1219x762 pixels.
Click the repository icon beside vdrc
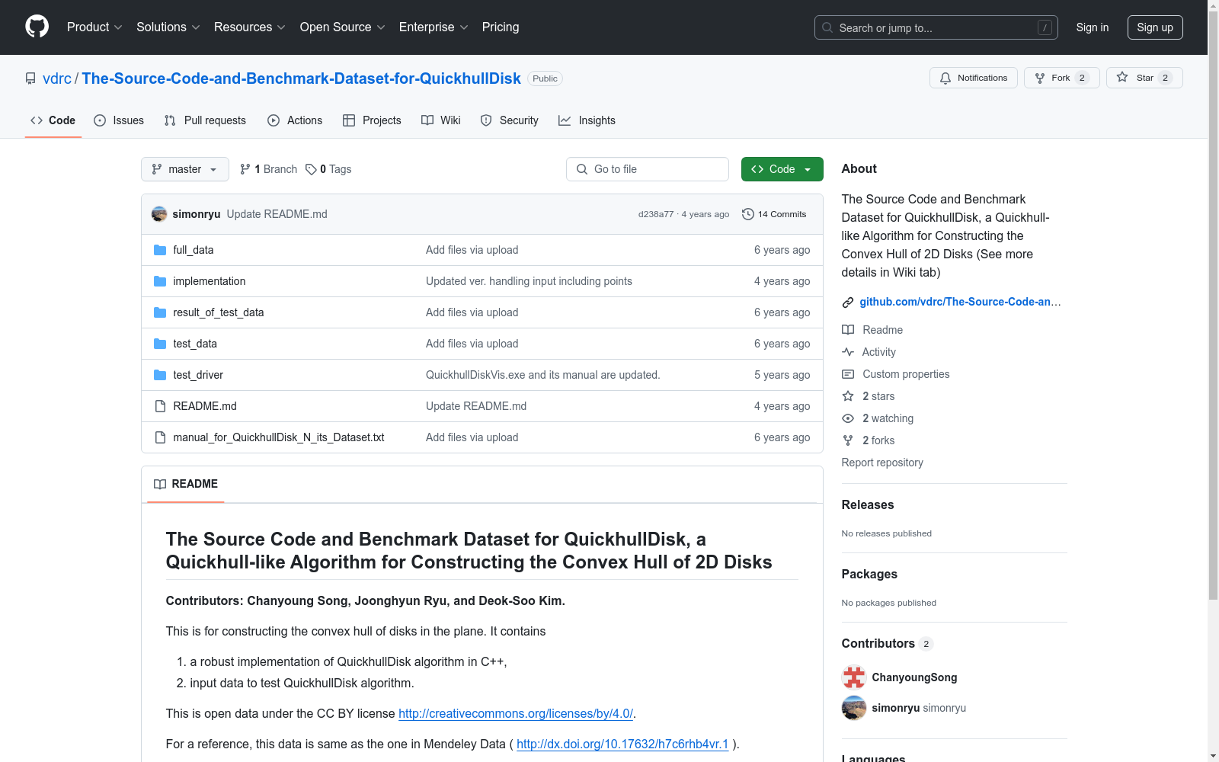[x=30, y=78]
